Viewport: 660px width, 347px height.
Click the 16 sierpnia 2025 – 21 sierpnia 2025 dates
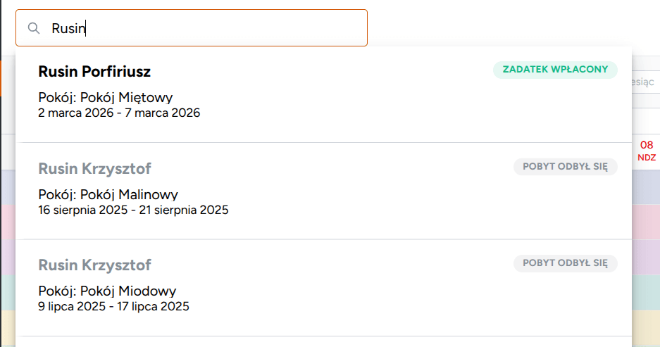tap(133, 210)
